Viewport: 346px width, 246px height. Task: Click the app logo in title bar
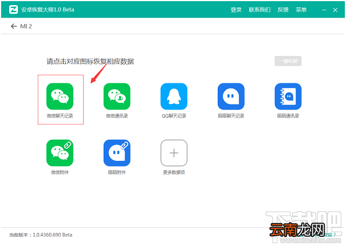click(x=13, y=10)
